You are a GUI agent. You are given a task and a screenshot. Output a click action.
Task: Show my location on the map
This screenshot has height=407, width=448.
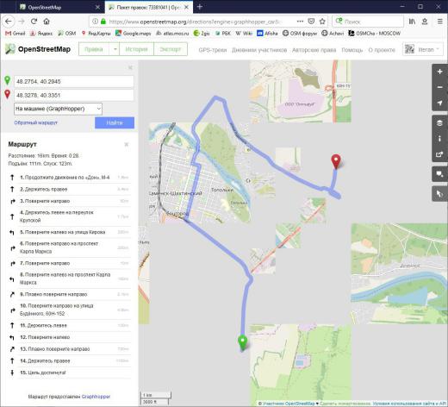coord(439,103)
